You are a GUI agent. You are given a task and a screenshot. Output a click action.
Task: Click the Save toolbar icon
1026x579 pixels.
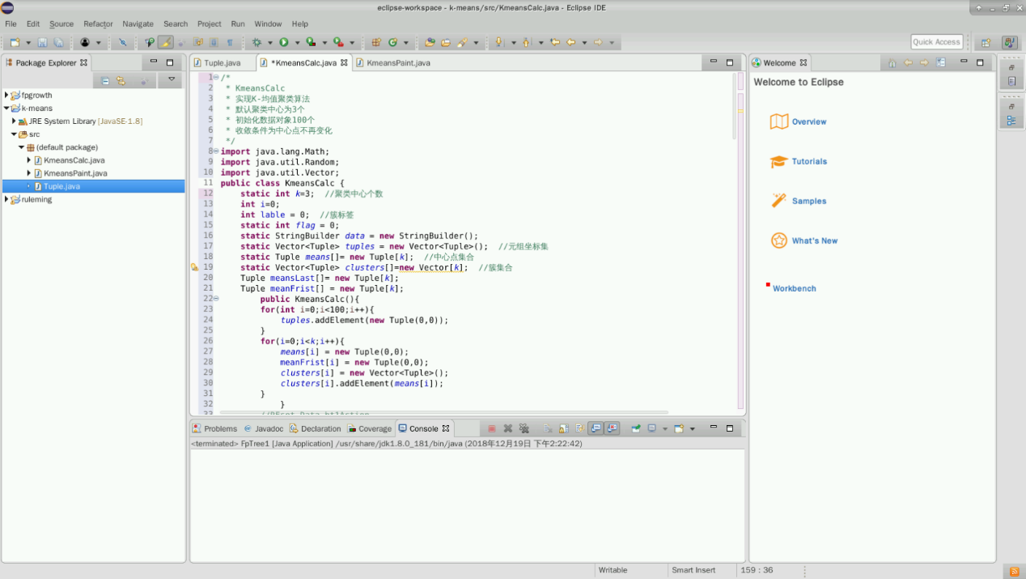point(43,42)
